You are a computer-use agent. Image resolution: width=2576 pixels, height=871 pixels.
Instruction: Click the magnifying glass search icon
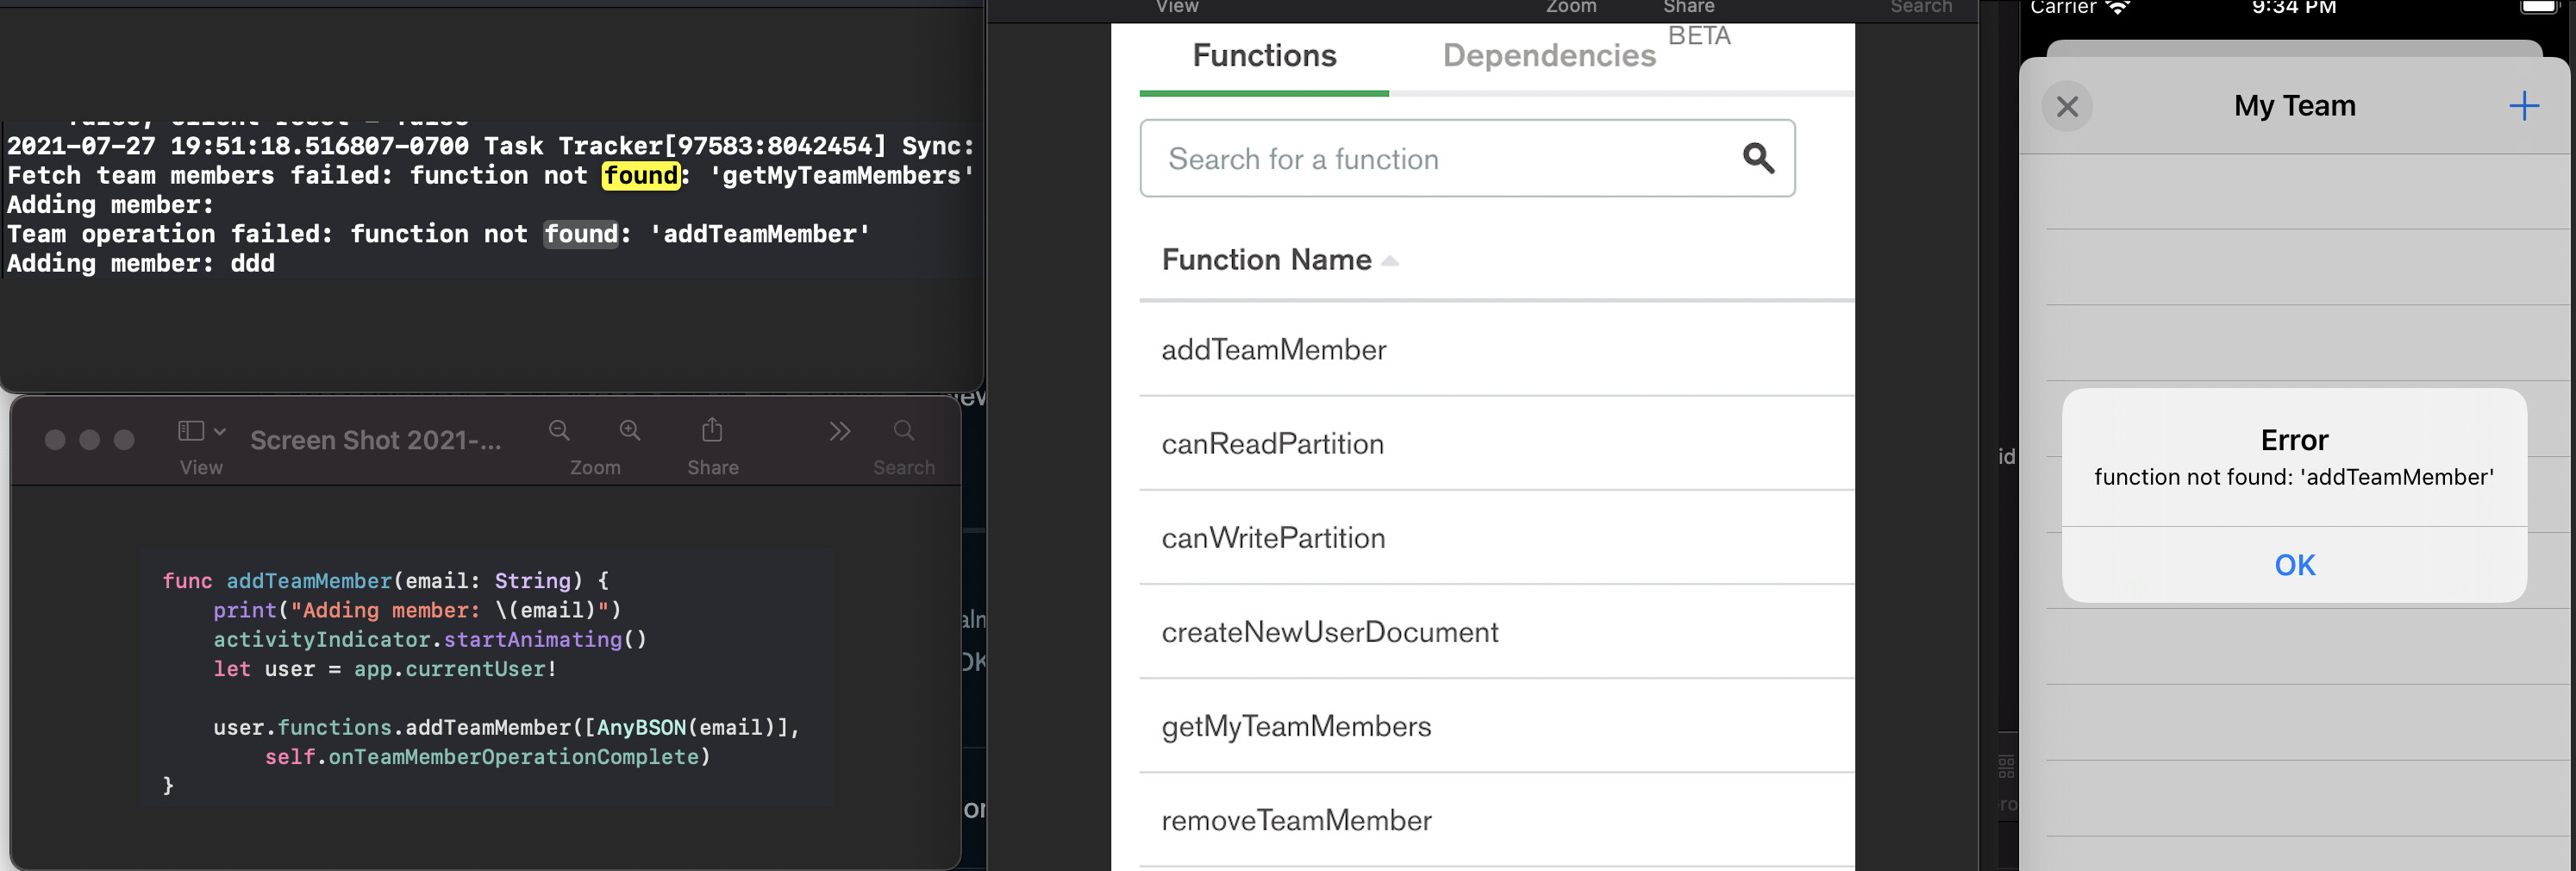tap(1757, 158)
